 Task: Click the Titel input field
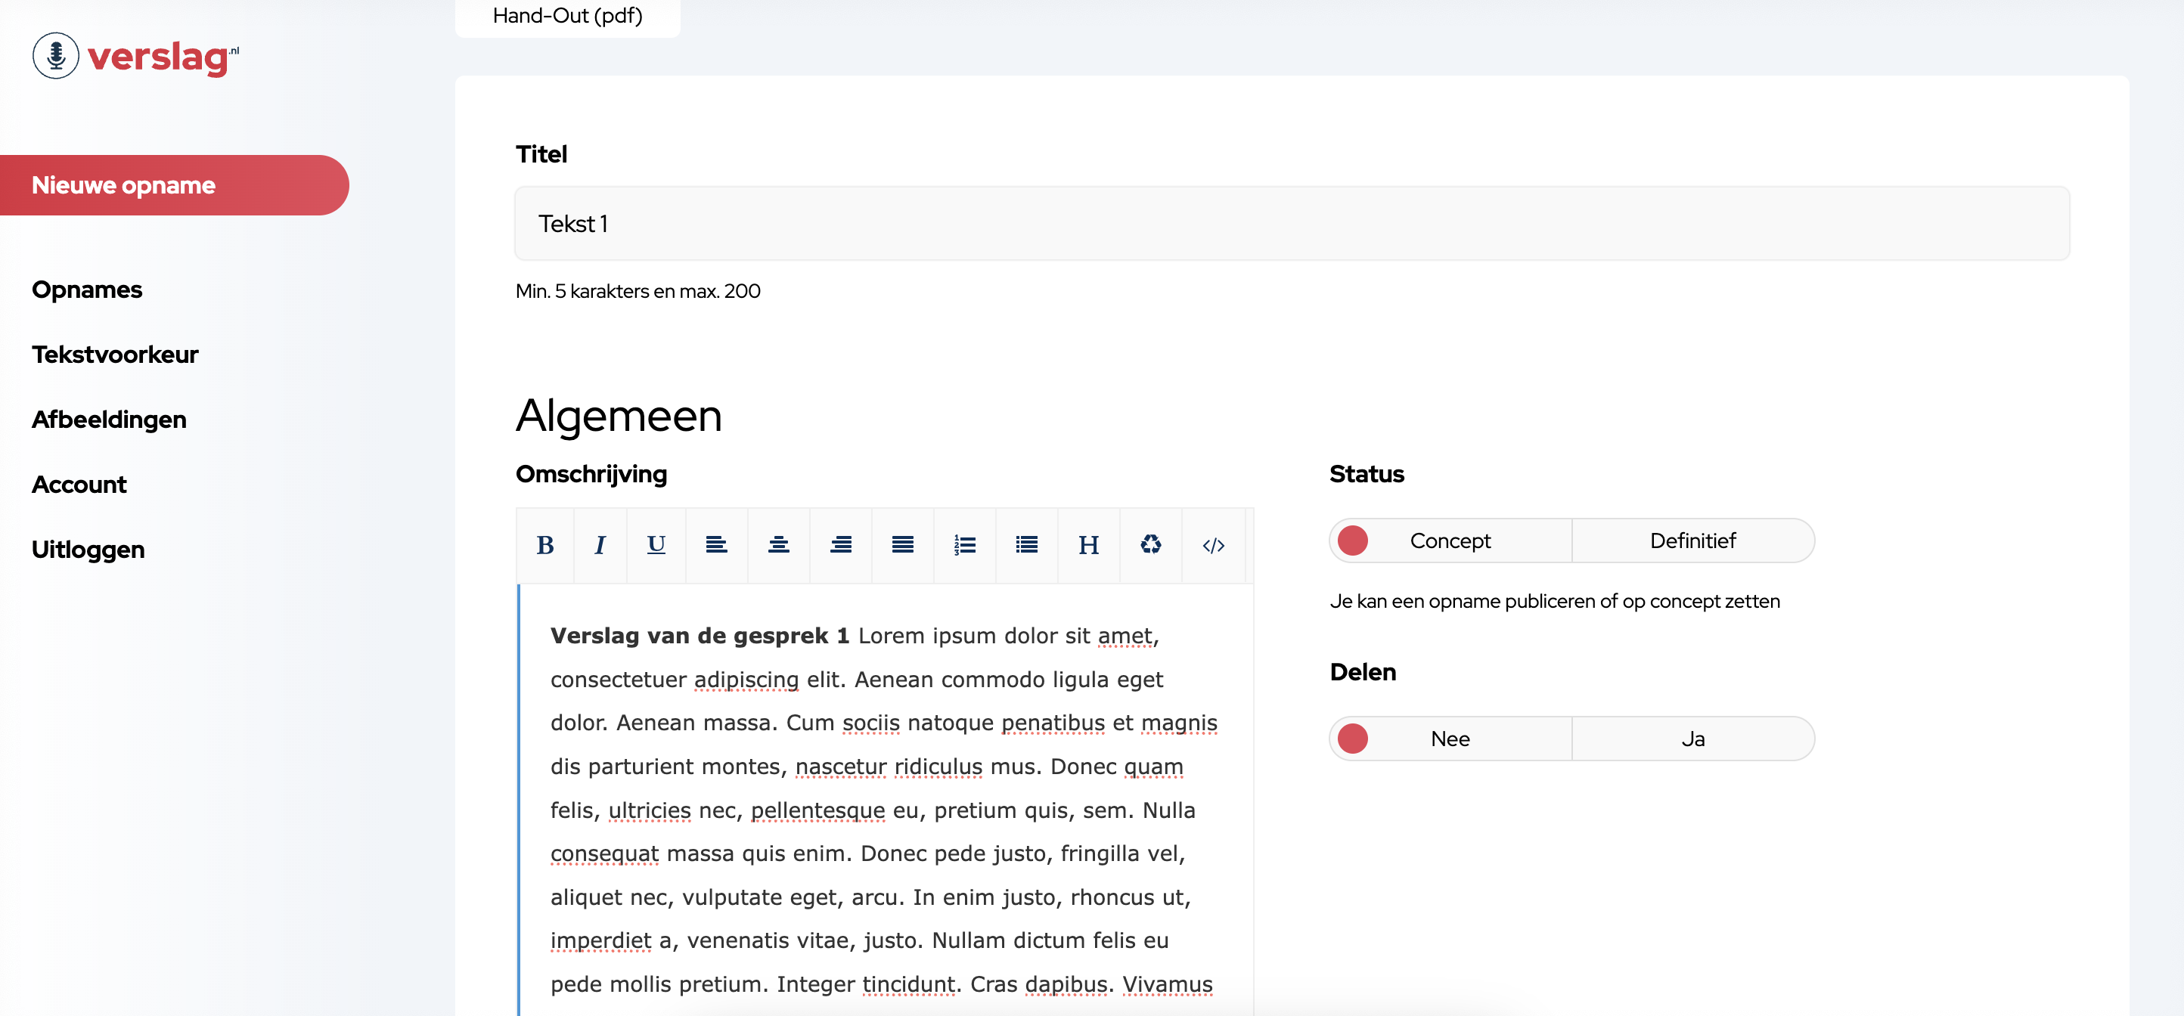click(x=1291, y=224)
